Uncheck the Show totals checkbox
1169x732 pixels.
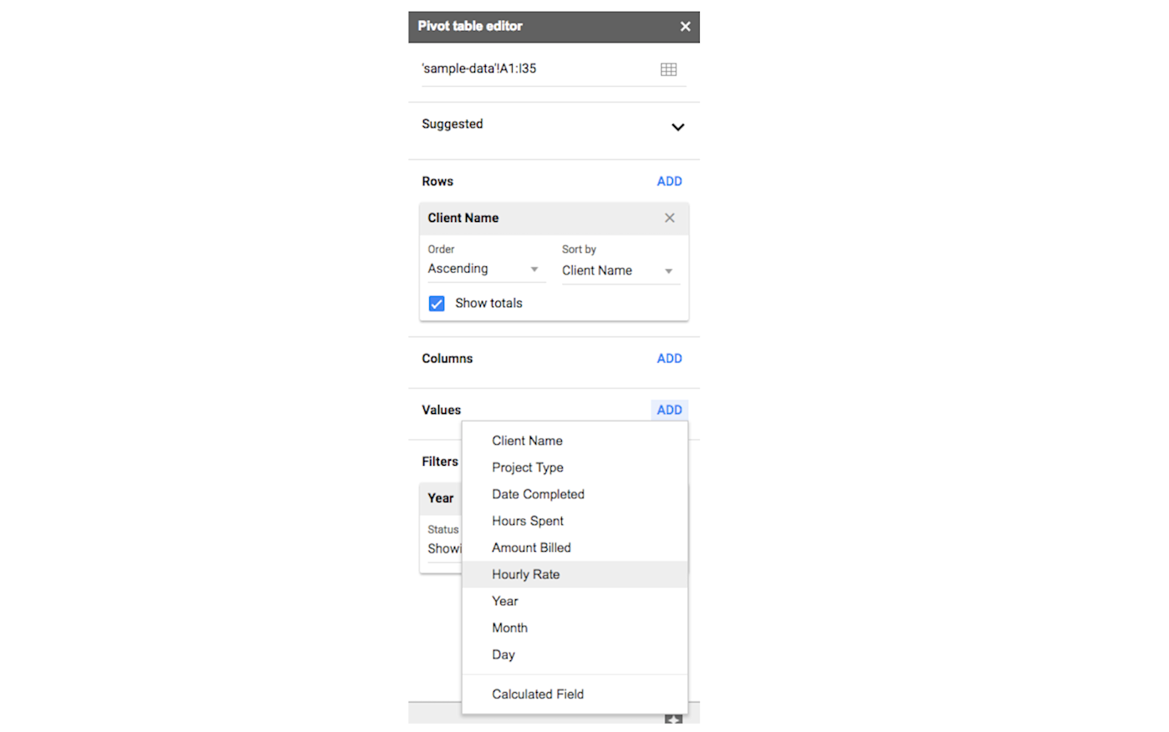pos(437,303)
